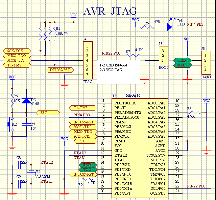The image size is (216, 200).
Task: Select the C8 22P capacitor symbol
Action: pos(19,165)
